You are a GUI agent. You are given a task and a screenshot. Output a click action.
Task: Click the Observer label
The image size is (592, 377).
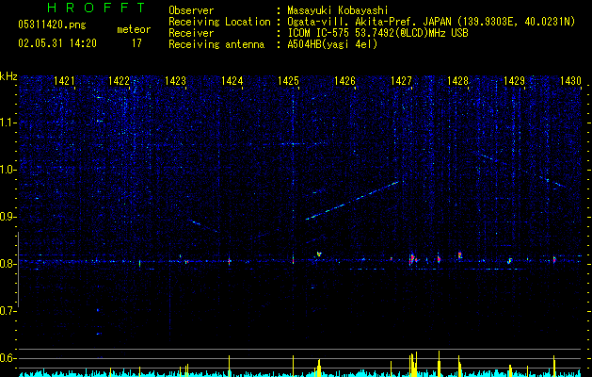pos(191,10)
